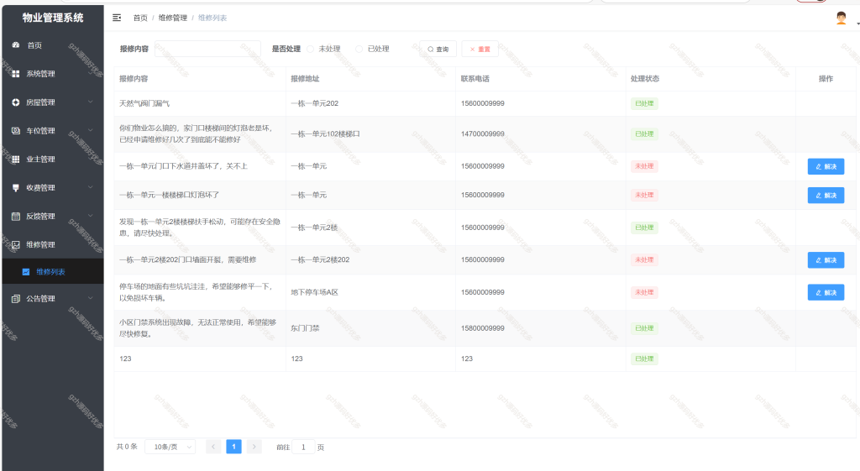Click the 公告管理 sidebar icon
The height and width of the screenshot is (471, 860).
(x=16, y=298)
